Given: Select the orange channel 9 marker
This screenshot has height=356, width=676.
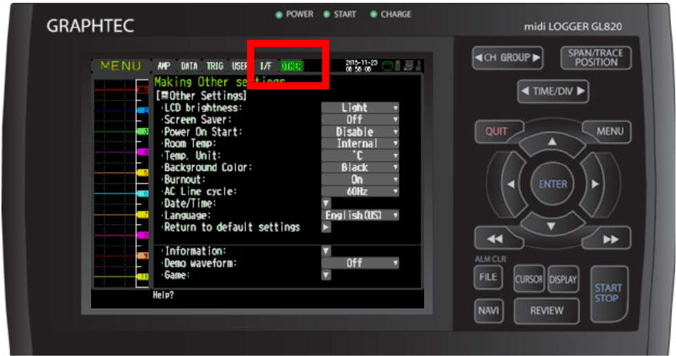Looking at the screenshot, I should [143, 256].
